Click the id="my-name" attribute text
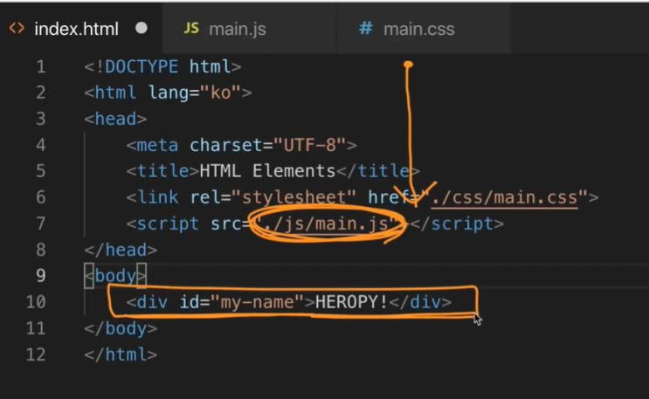Image resolution: width=649 pixels, height=399 pixels. 242,302
